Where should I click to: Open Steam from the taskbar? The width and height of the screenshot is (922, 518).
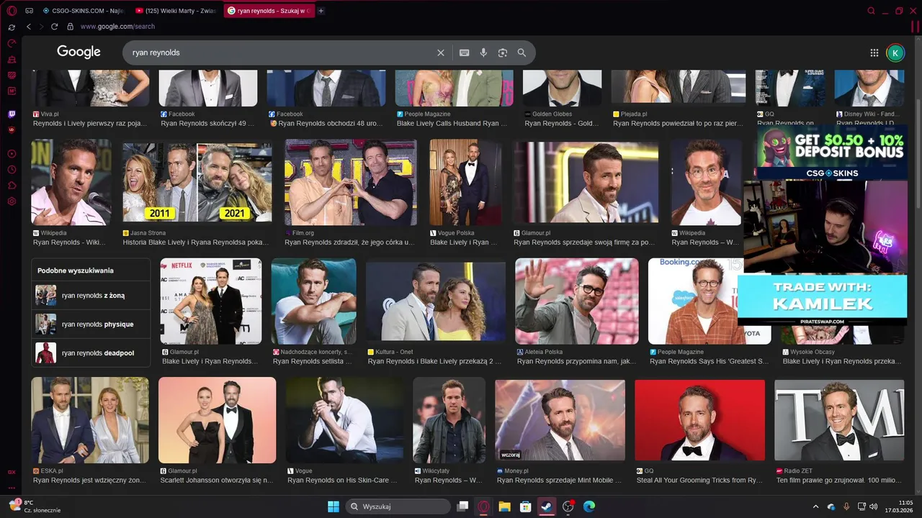(547, 506)
